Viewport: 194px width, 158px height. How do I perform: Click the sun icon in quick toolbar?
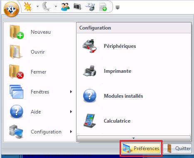(28, 7)
